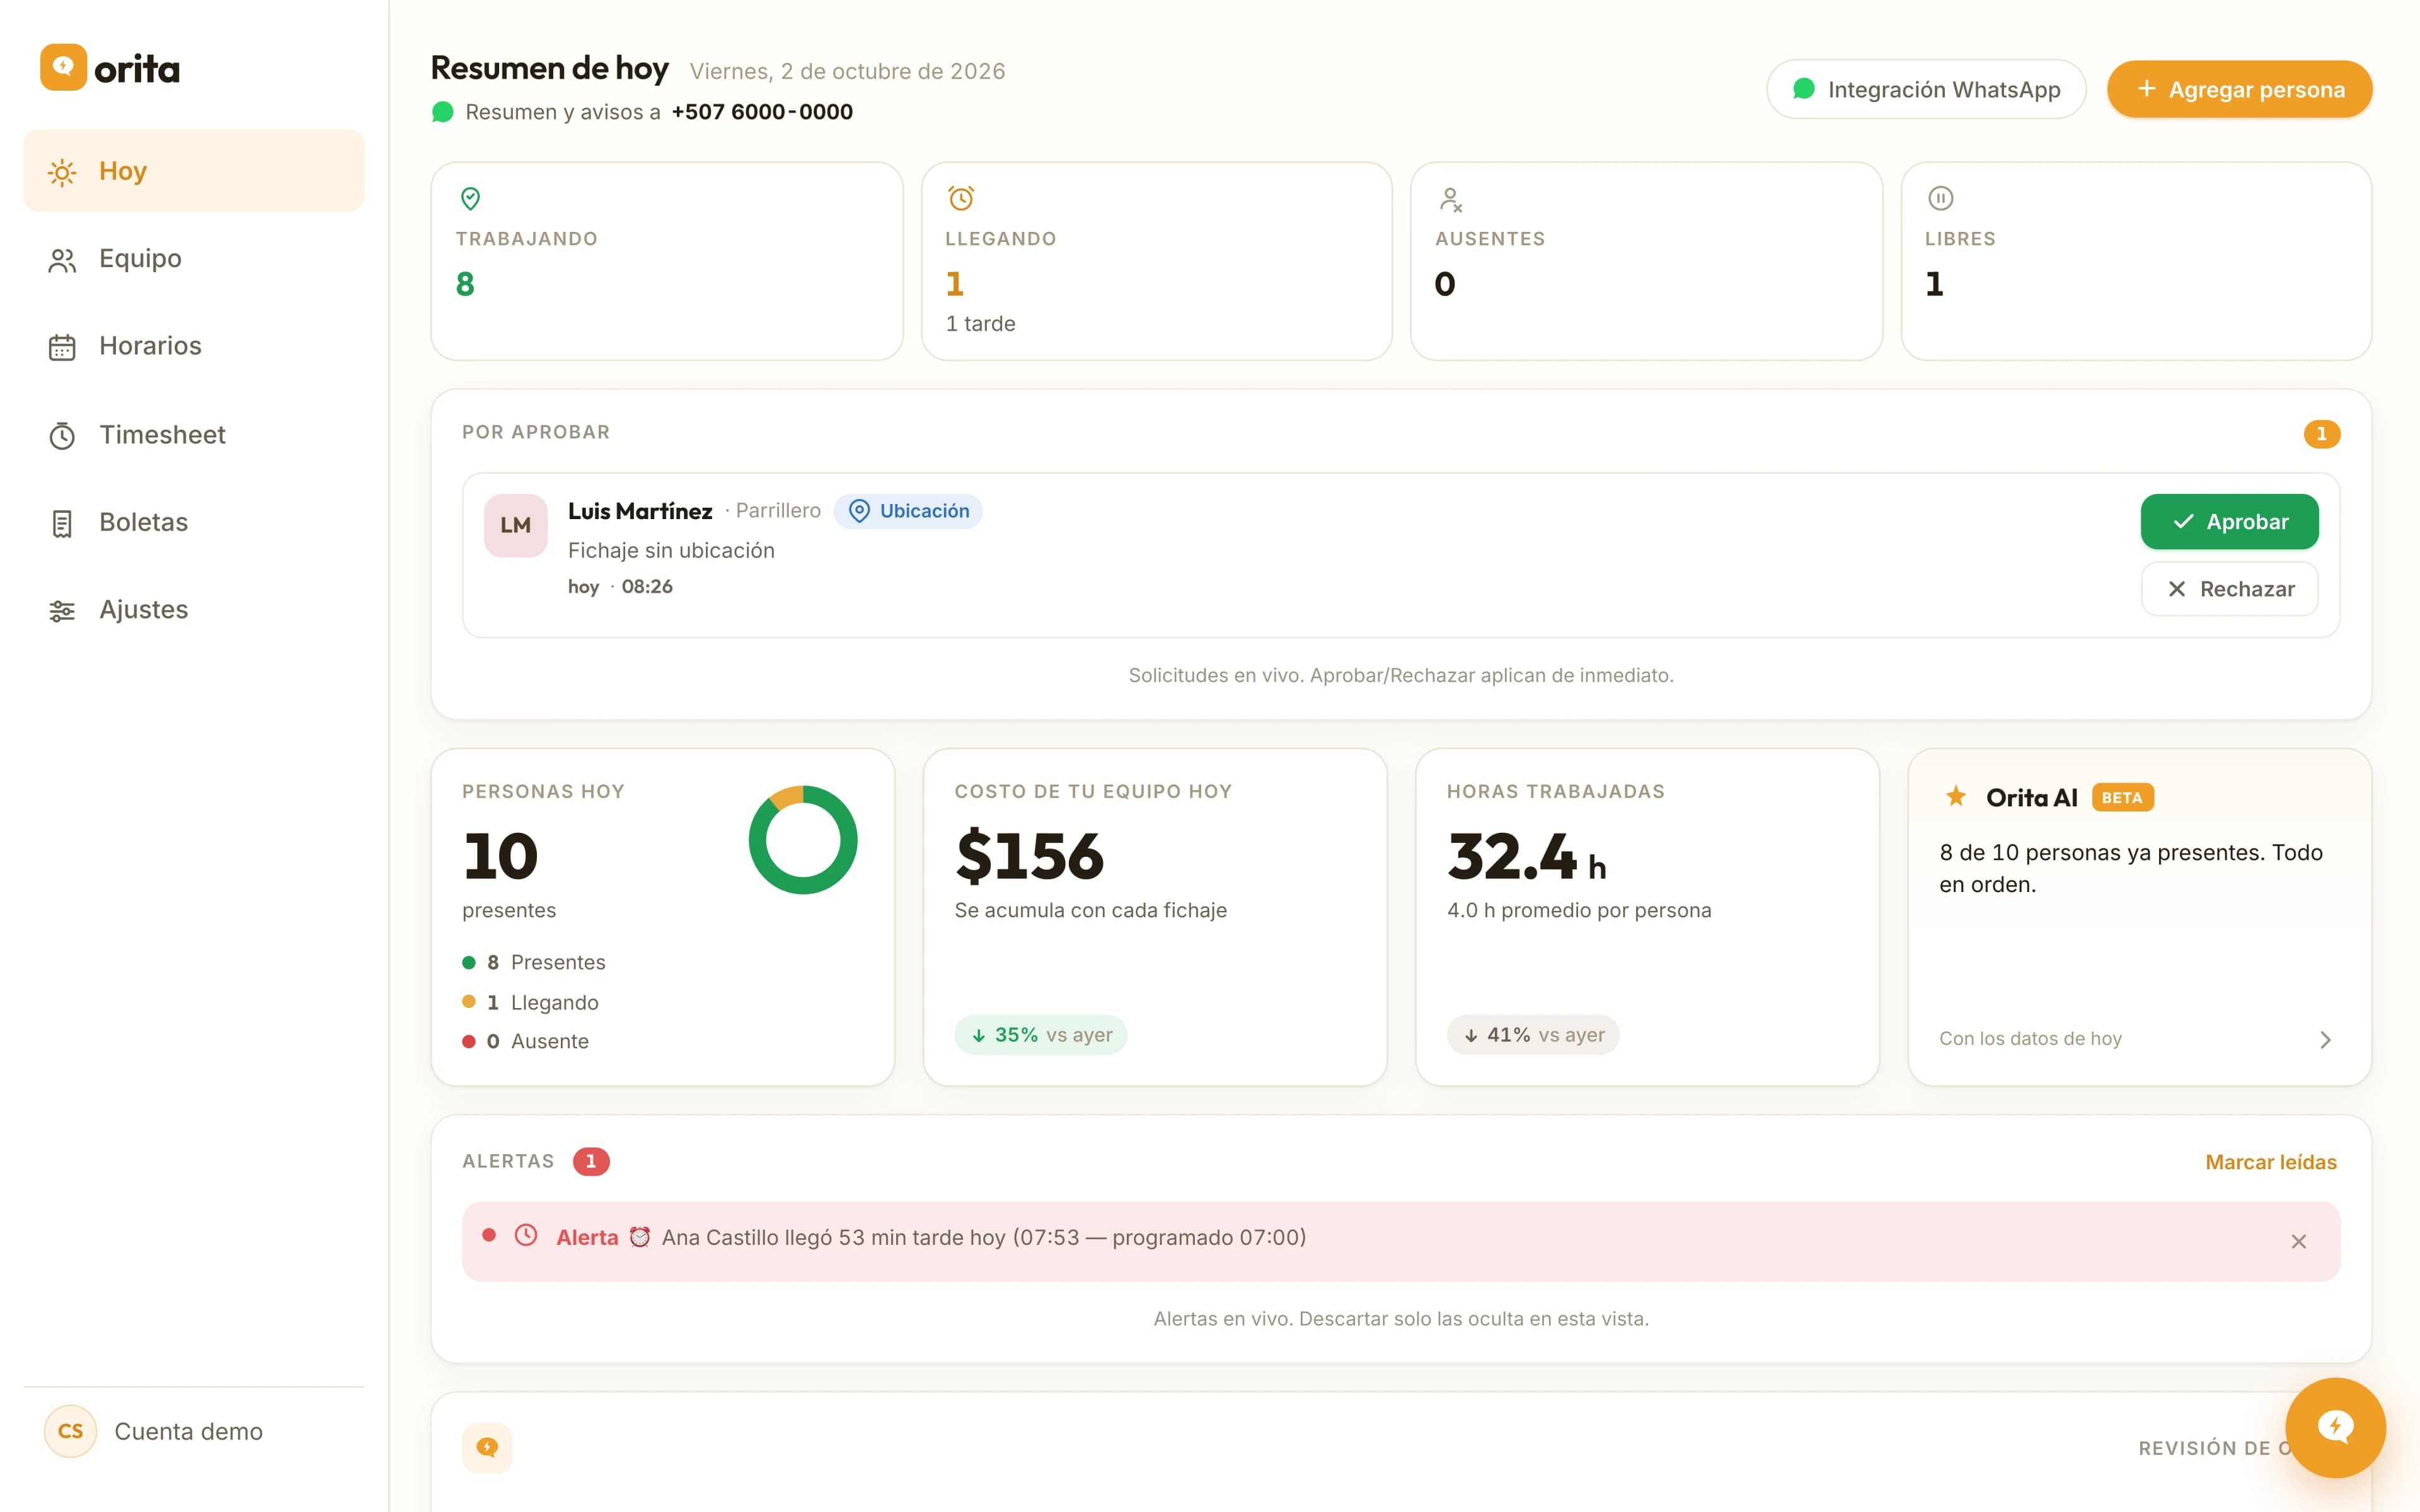
Task: Click the Libres pause icon
Action: click(1940, 198)
